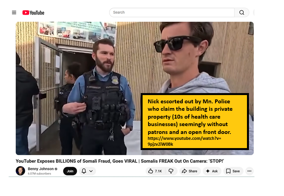Open the hamburger guide menu
This screenshot has width=284, height=196.
click(x=14, y=13)
